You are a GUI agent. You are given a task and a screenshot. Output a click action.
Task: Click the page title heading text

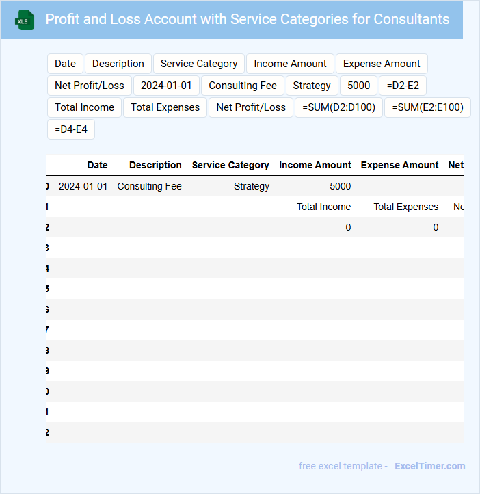pyautogui.click(x=248, y=19)
